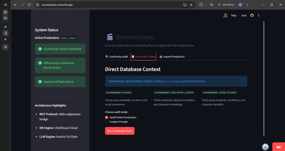Viewport: 285px width, 151px height.
Task: Select Custom Prompt radio option
Action: [116, 122]
